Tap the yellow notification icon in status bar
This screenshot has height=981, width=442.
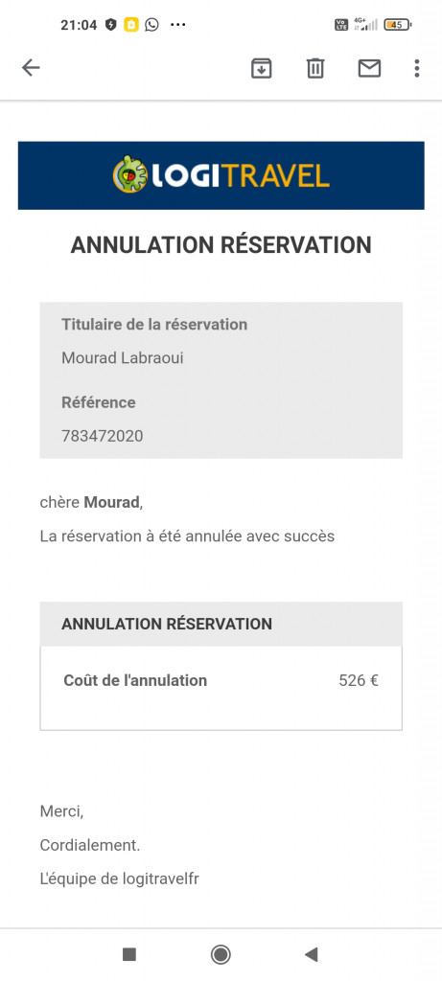click(130, 25)
